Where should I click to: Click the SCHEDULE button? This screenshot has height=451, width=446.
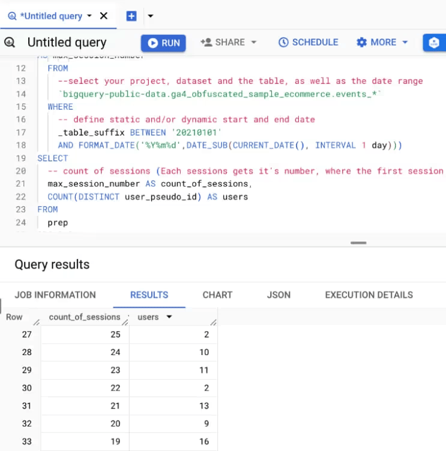tap(308, 42)
